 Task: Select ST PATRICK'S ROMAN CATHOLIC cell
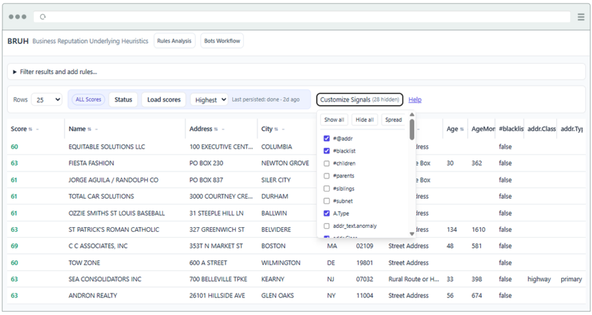pyautogui.click(x=114, y=230)
